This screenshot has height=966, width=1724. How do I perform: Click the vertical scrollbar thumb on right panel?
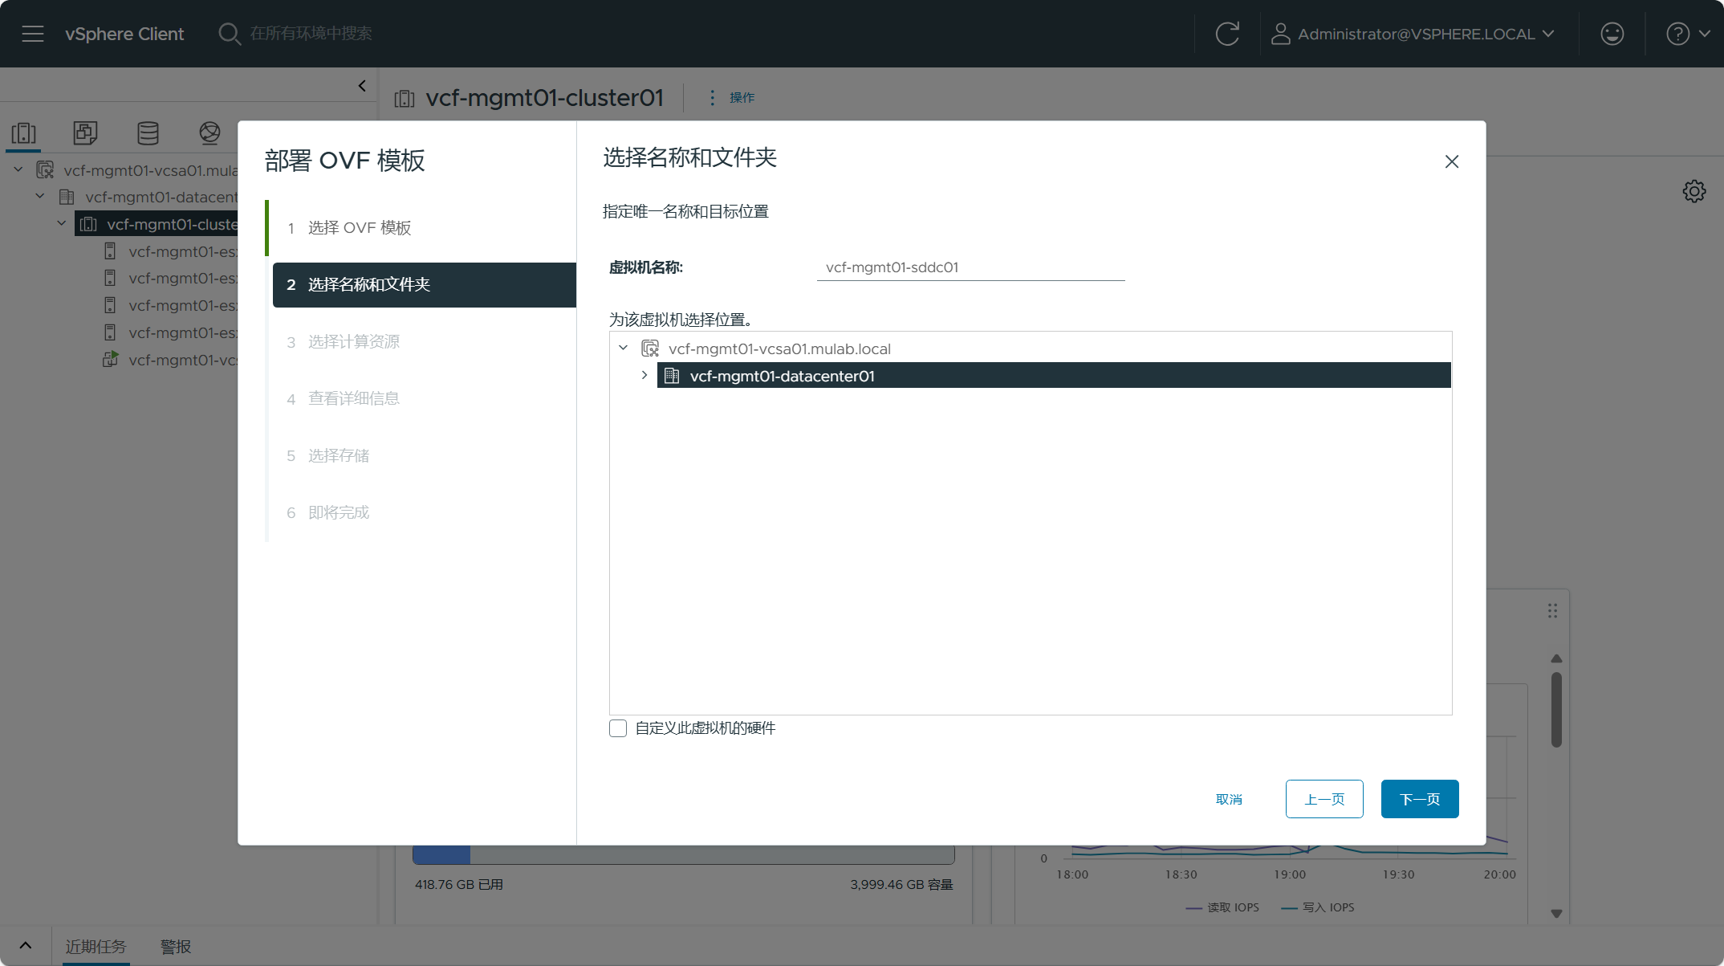tap(1556, 709)
